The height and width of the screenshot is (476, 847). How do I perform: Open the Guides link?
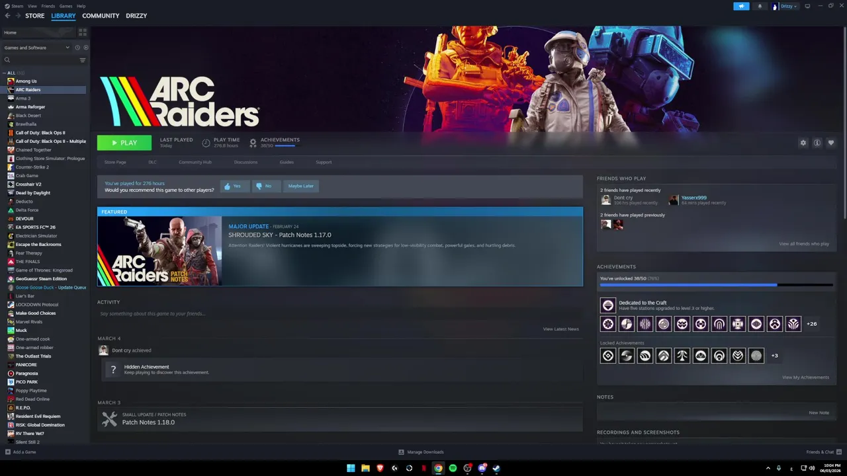point(287,162)
